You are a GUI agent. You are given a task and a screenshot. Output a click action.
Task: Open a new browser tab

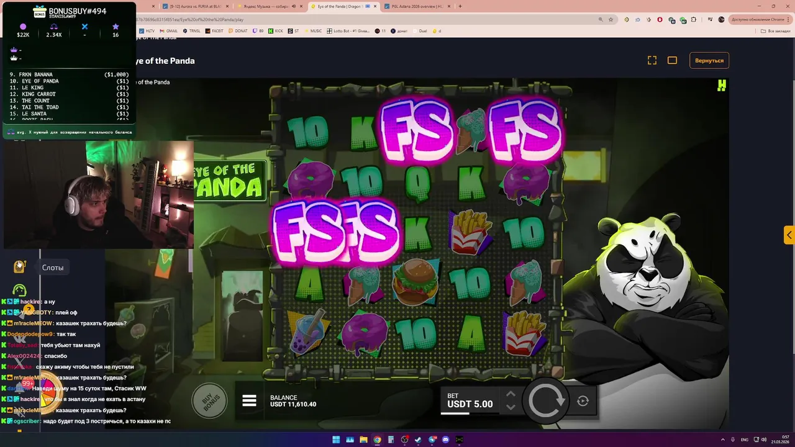(460, 6)
